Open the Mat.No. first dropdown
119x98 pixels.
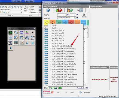(x=66, y=15)
